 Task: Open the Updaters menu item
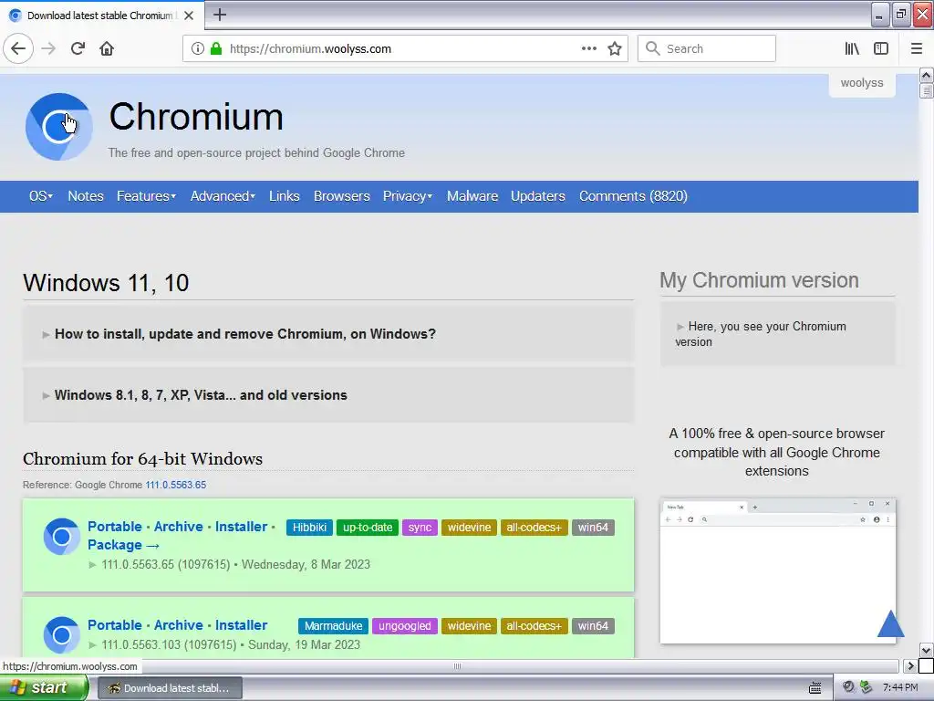538,196
